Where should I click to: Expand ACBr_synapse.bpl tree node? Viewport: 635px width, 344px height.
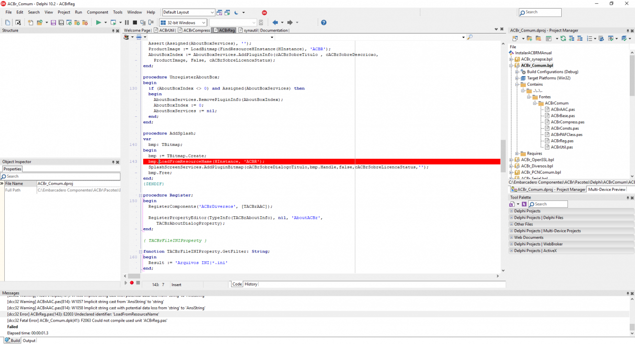coord(511,59)
